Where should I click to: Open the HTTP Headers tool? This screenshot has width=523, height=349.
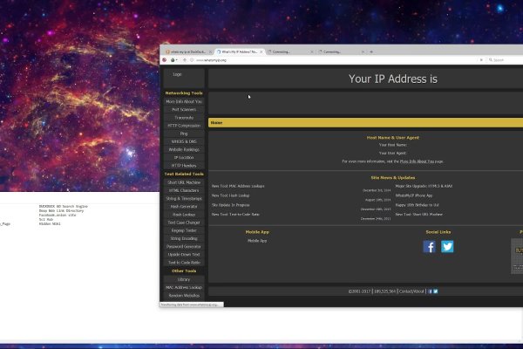(x=184, y=166)
